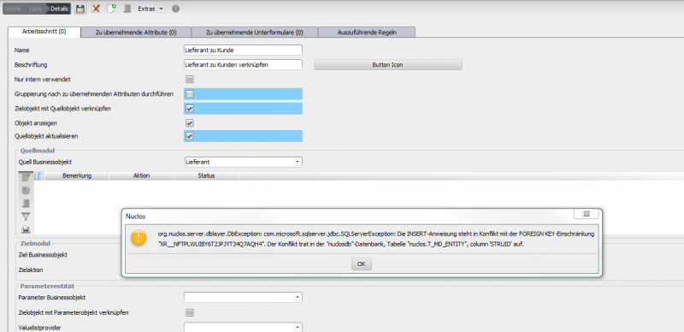Click the 'Quellmodul' section heading
This screenshot has height=332, width=684.
[x=38, y=151]
